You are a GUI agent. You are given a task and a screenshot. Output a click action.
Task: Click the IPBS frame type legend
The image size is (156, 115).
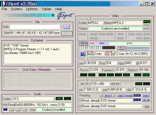[x=83, y=44]
